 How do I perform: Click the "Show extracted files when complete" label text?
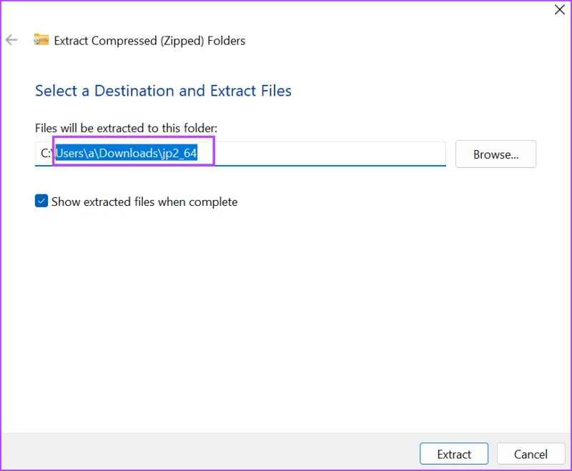[144, 202]
